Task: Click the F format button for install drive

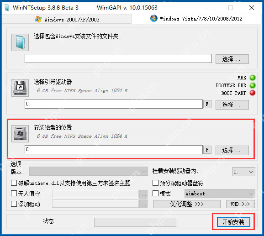Action: tap(207, 150)
